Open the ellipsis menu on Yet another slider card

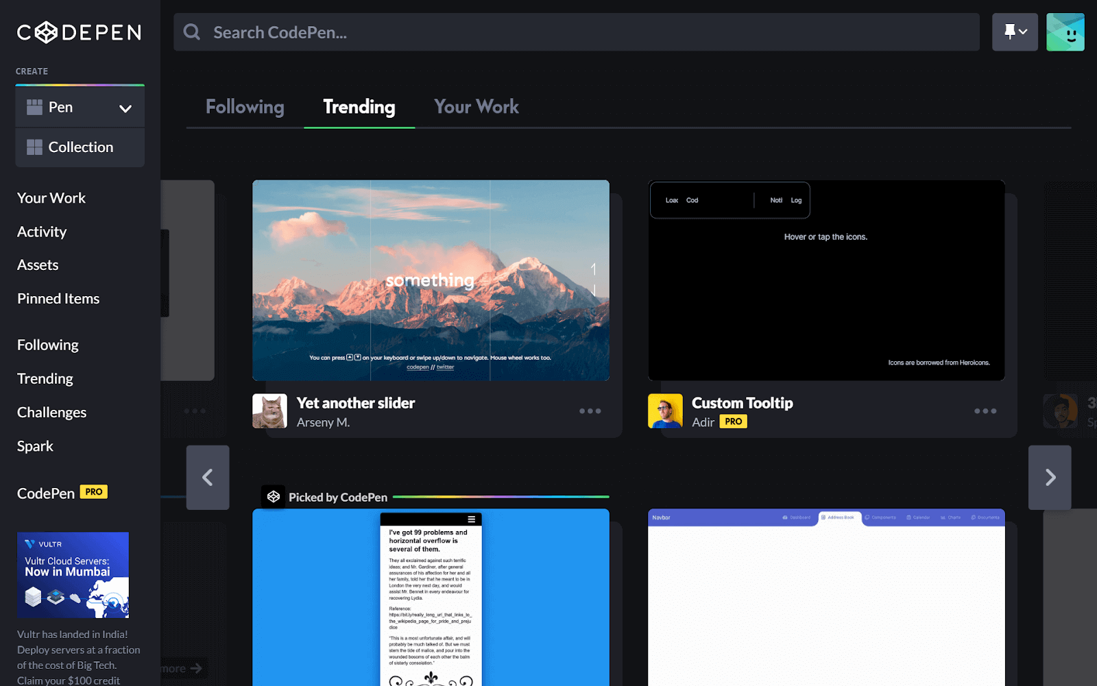click(x=590, y=411)
